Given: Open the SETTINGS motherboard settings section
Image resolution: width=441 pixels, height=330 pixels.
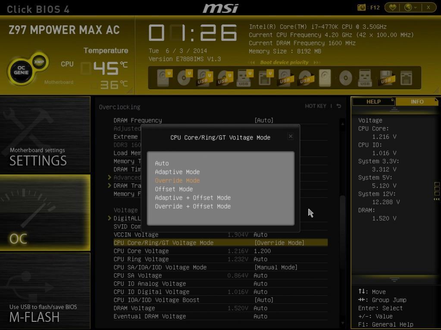Looking at the screenshot, I should (x=45, y=135).
